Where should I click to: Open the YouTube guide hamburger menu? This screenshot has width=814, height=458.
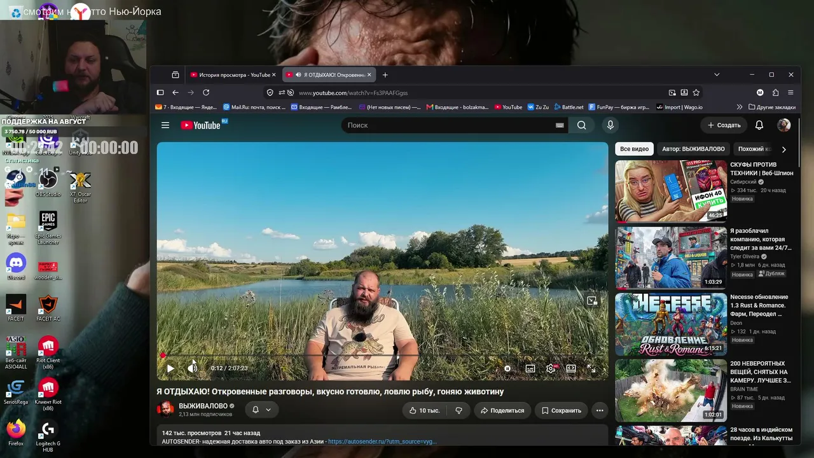165,125
